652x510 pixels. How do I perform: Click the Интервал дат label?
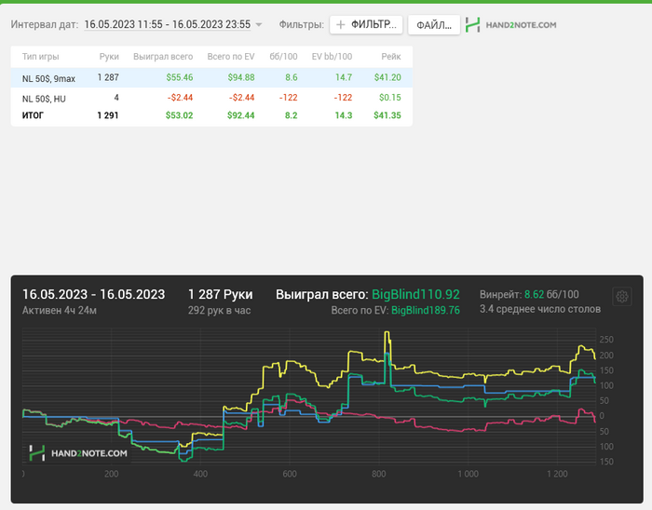tap(45, 24)
